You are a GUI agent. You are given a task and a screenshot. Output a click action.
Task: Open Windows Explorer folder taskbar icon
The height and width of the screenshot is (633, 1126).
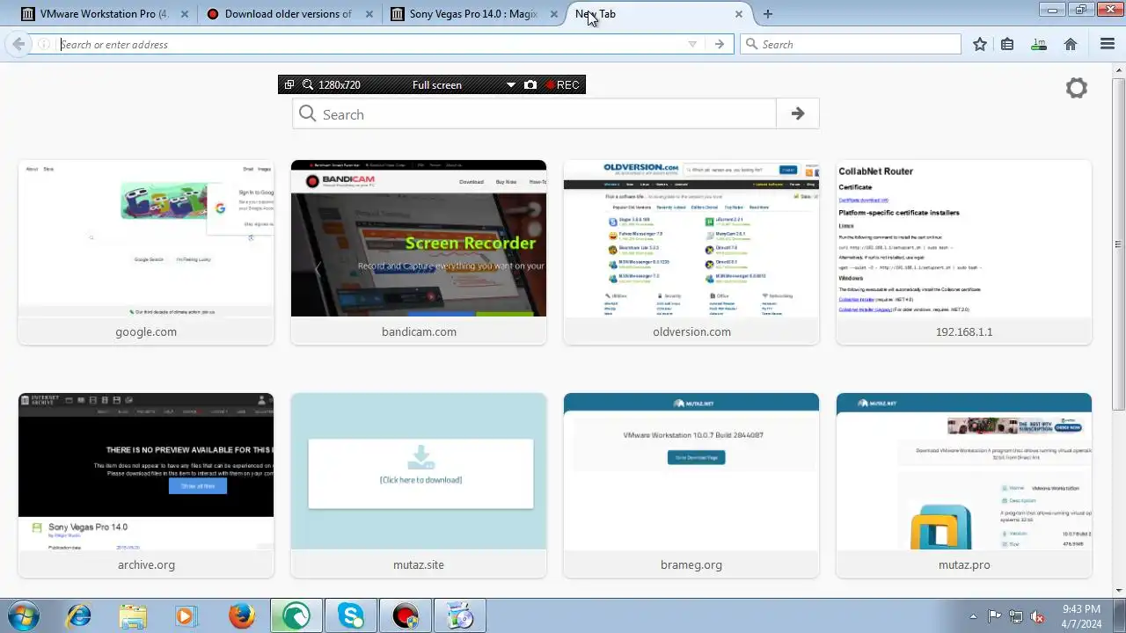point(132,615)
